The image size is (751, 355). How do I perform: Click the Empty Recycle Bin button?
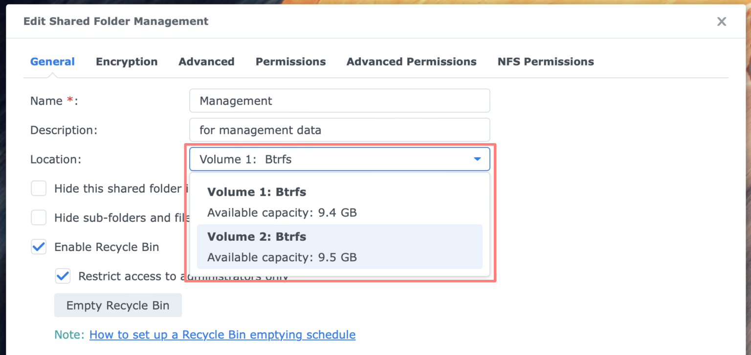tap(118, 305)
